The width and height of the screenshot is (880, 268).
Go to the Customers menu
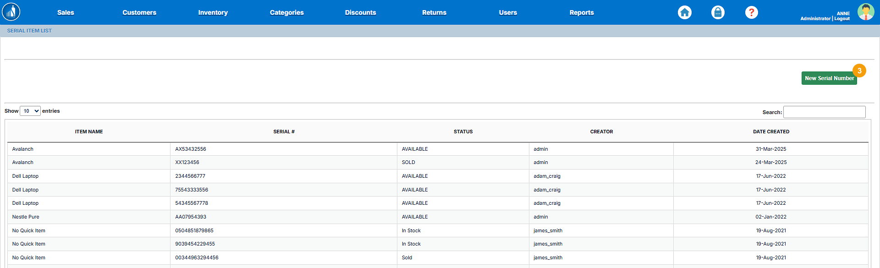click(x=139, y=12)
